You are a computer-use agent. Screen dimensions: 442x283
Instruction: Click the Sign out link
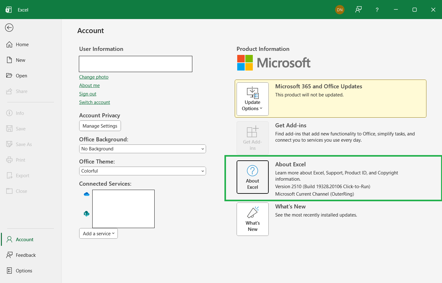(x=88, y=94)
